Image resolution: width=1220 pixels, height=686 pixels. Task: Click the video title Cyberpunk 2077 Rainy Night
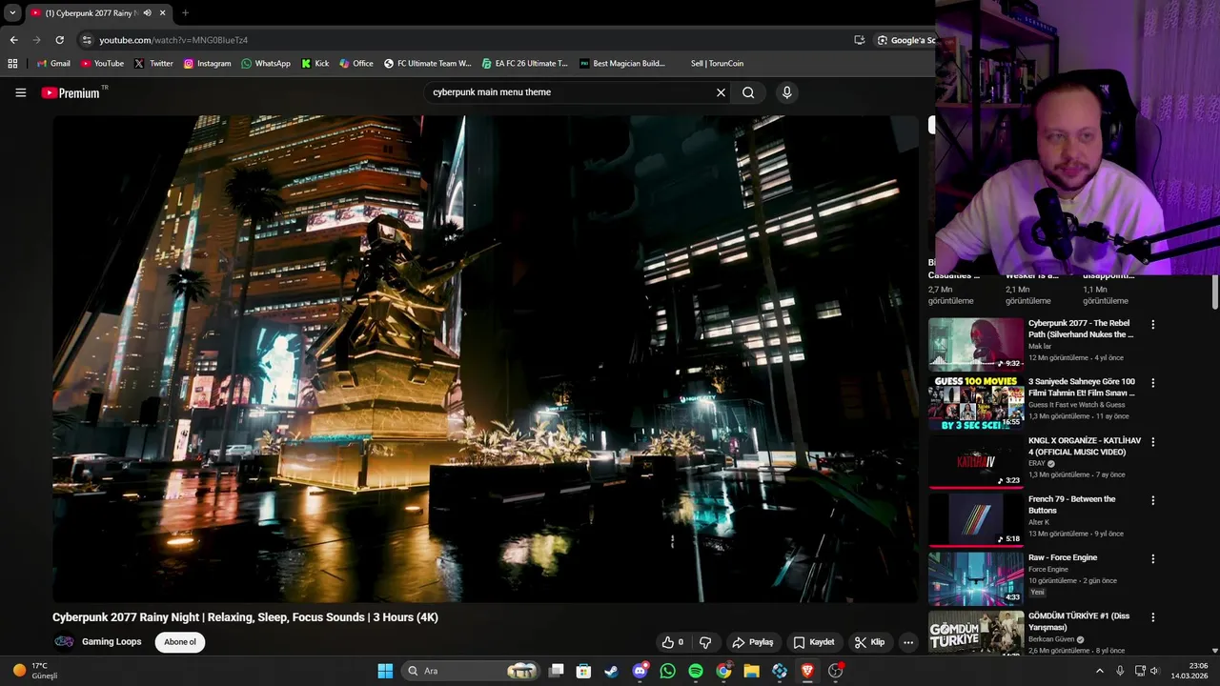pyautogui.click(x=245, y=617)
